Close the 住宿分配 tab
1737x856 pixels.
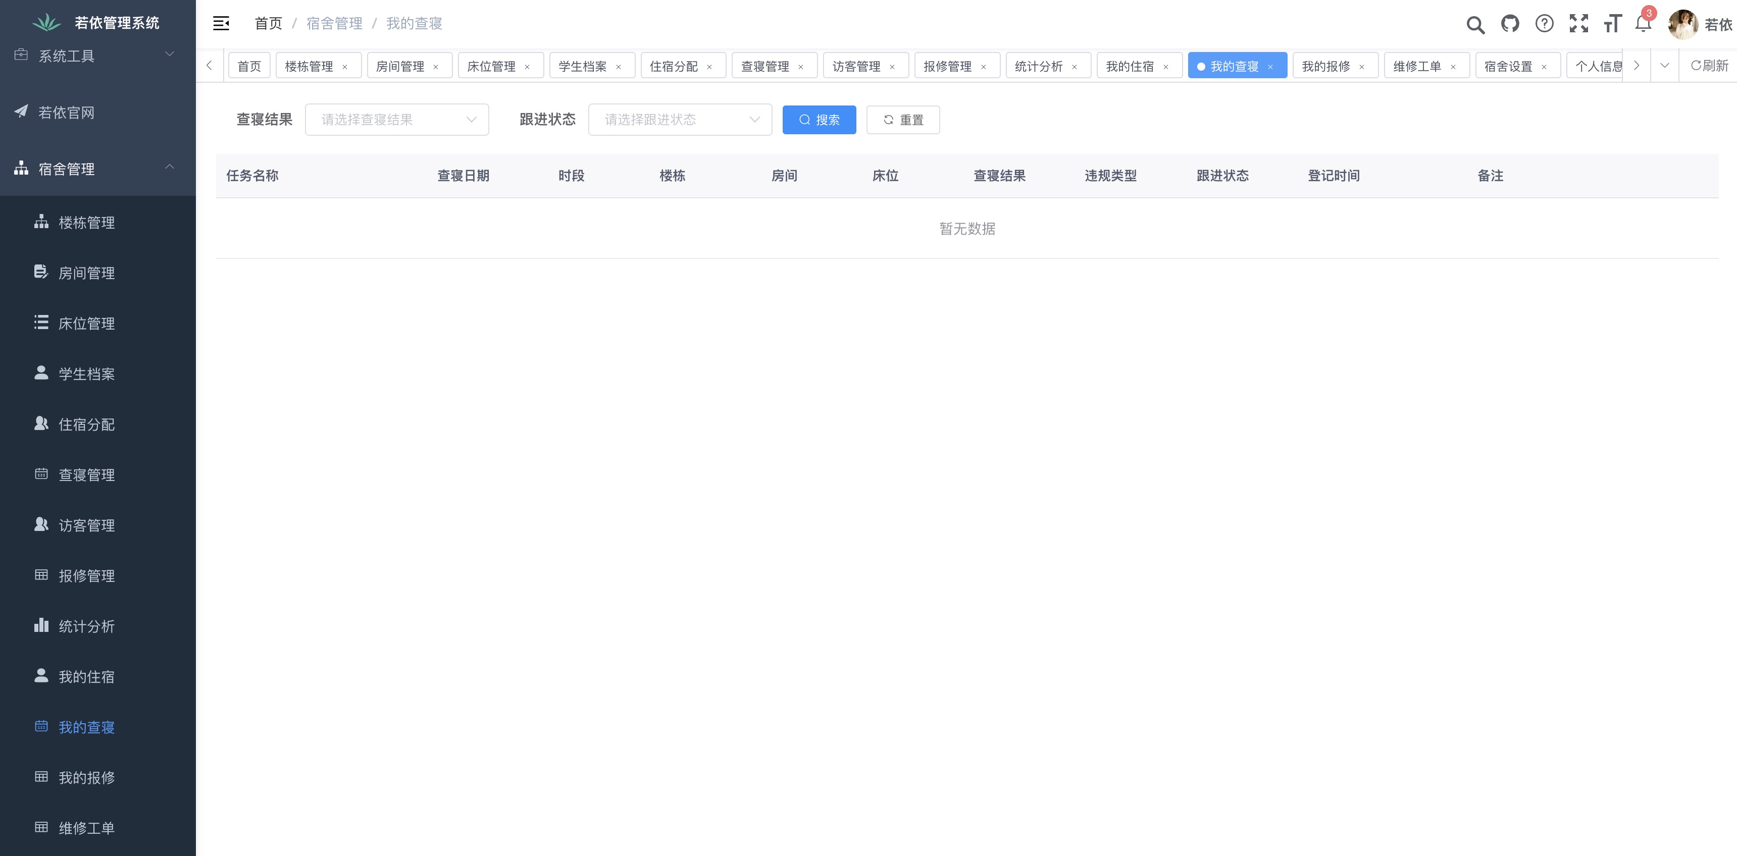tap(709, 67)
